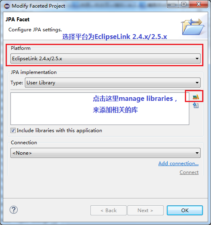This screenshot has width=211, height=225.
Task: Click the Include libraries checkbox label text
Action: (59, 131)
